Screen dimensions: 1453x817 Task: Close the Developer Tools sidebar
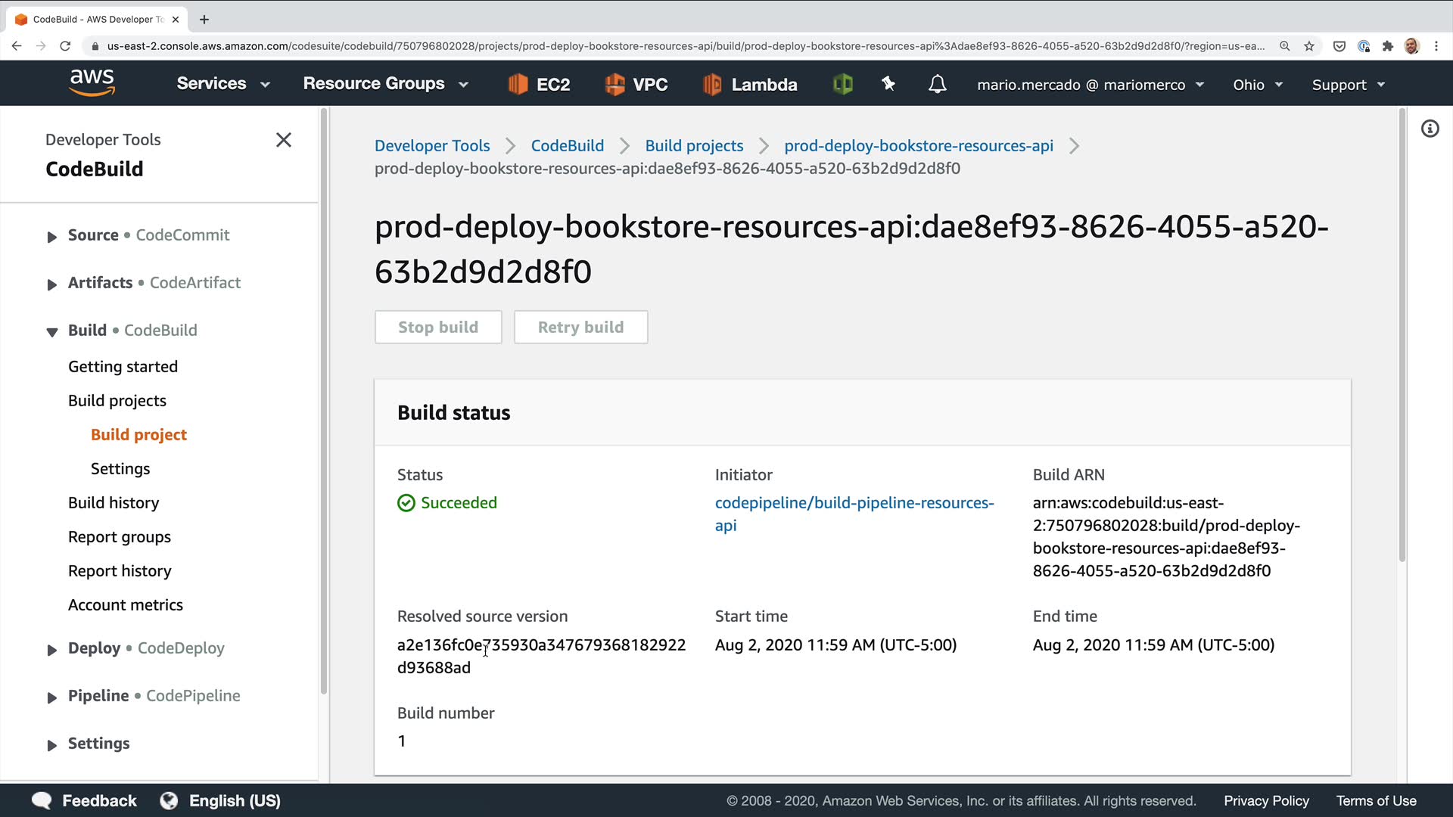pos(284,140)
